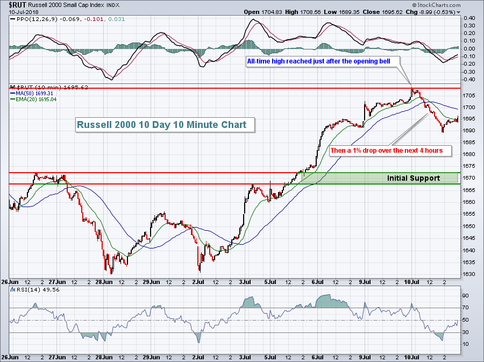Click the 0.00 PPO axis label
Viewport: 484px width, 362px height.
(x=469, y=49)
